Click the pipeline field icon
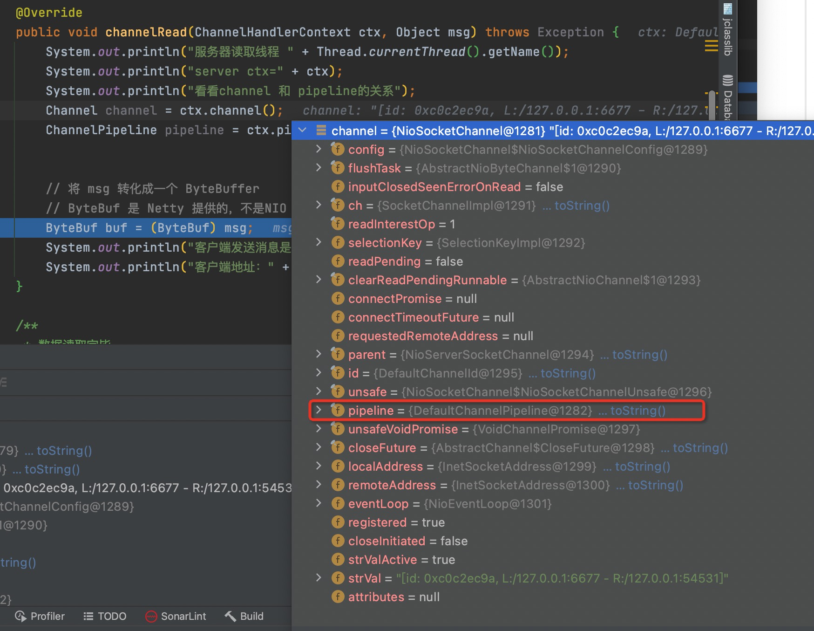The width and height of the screenshot is (814, 631). 338,410
